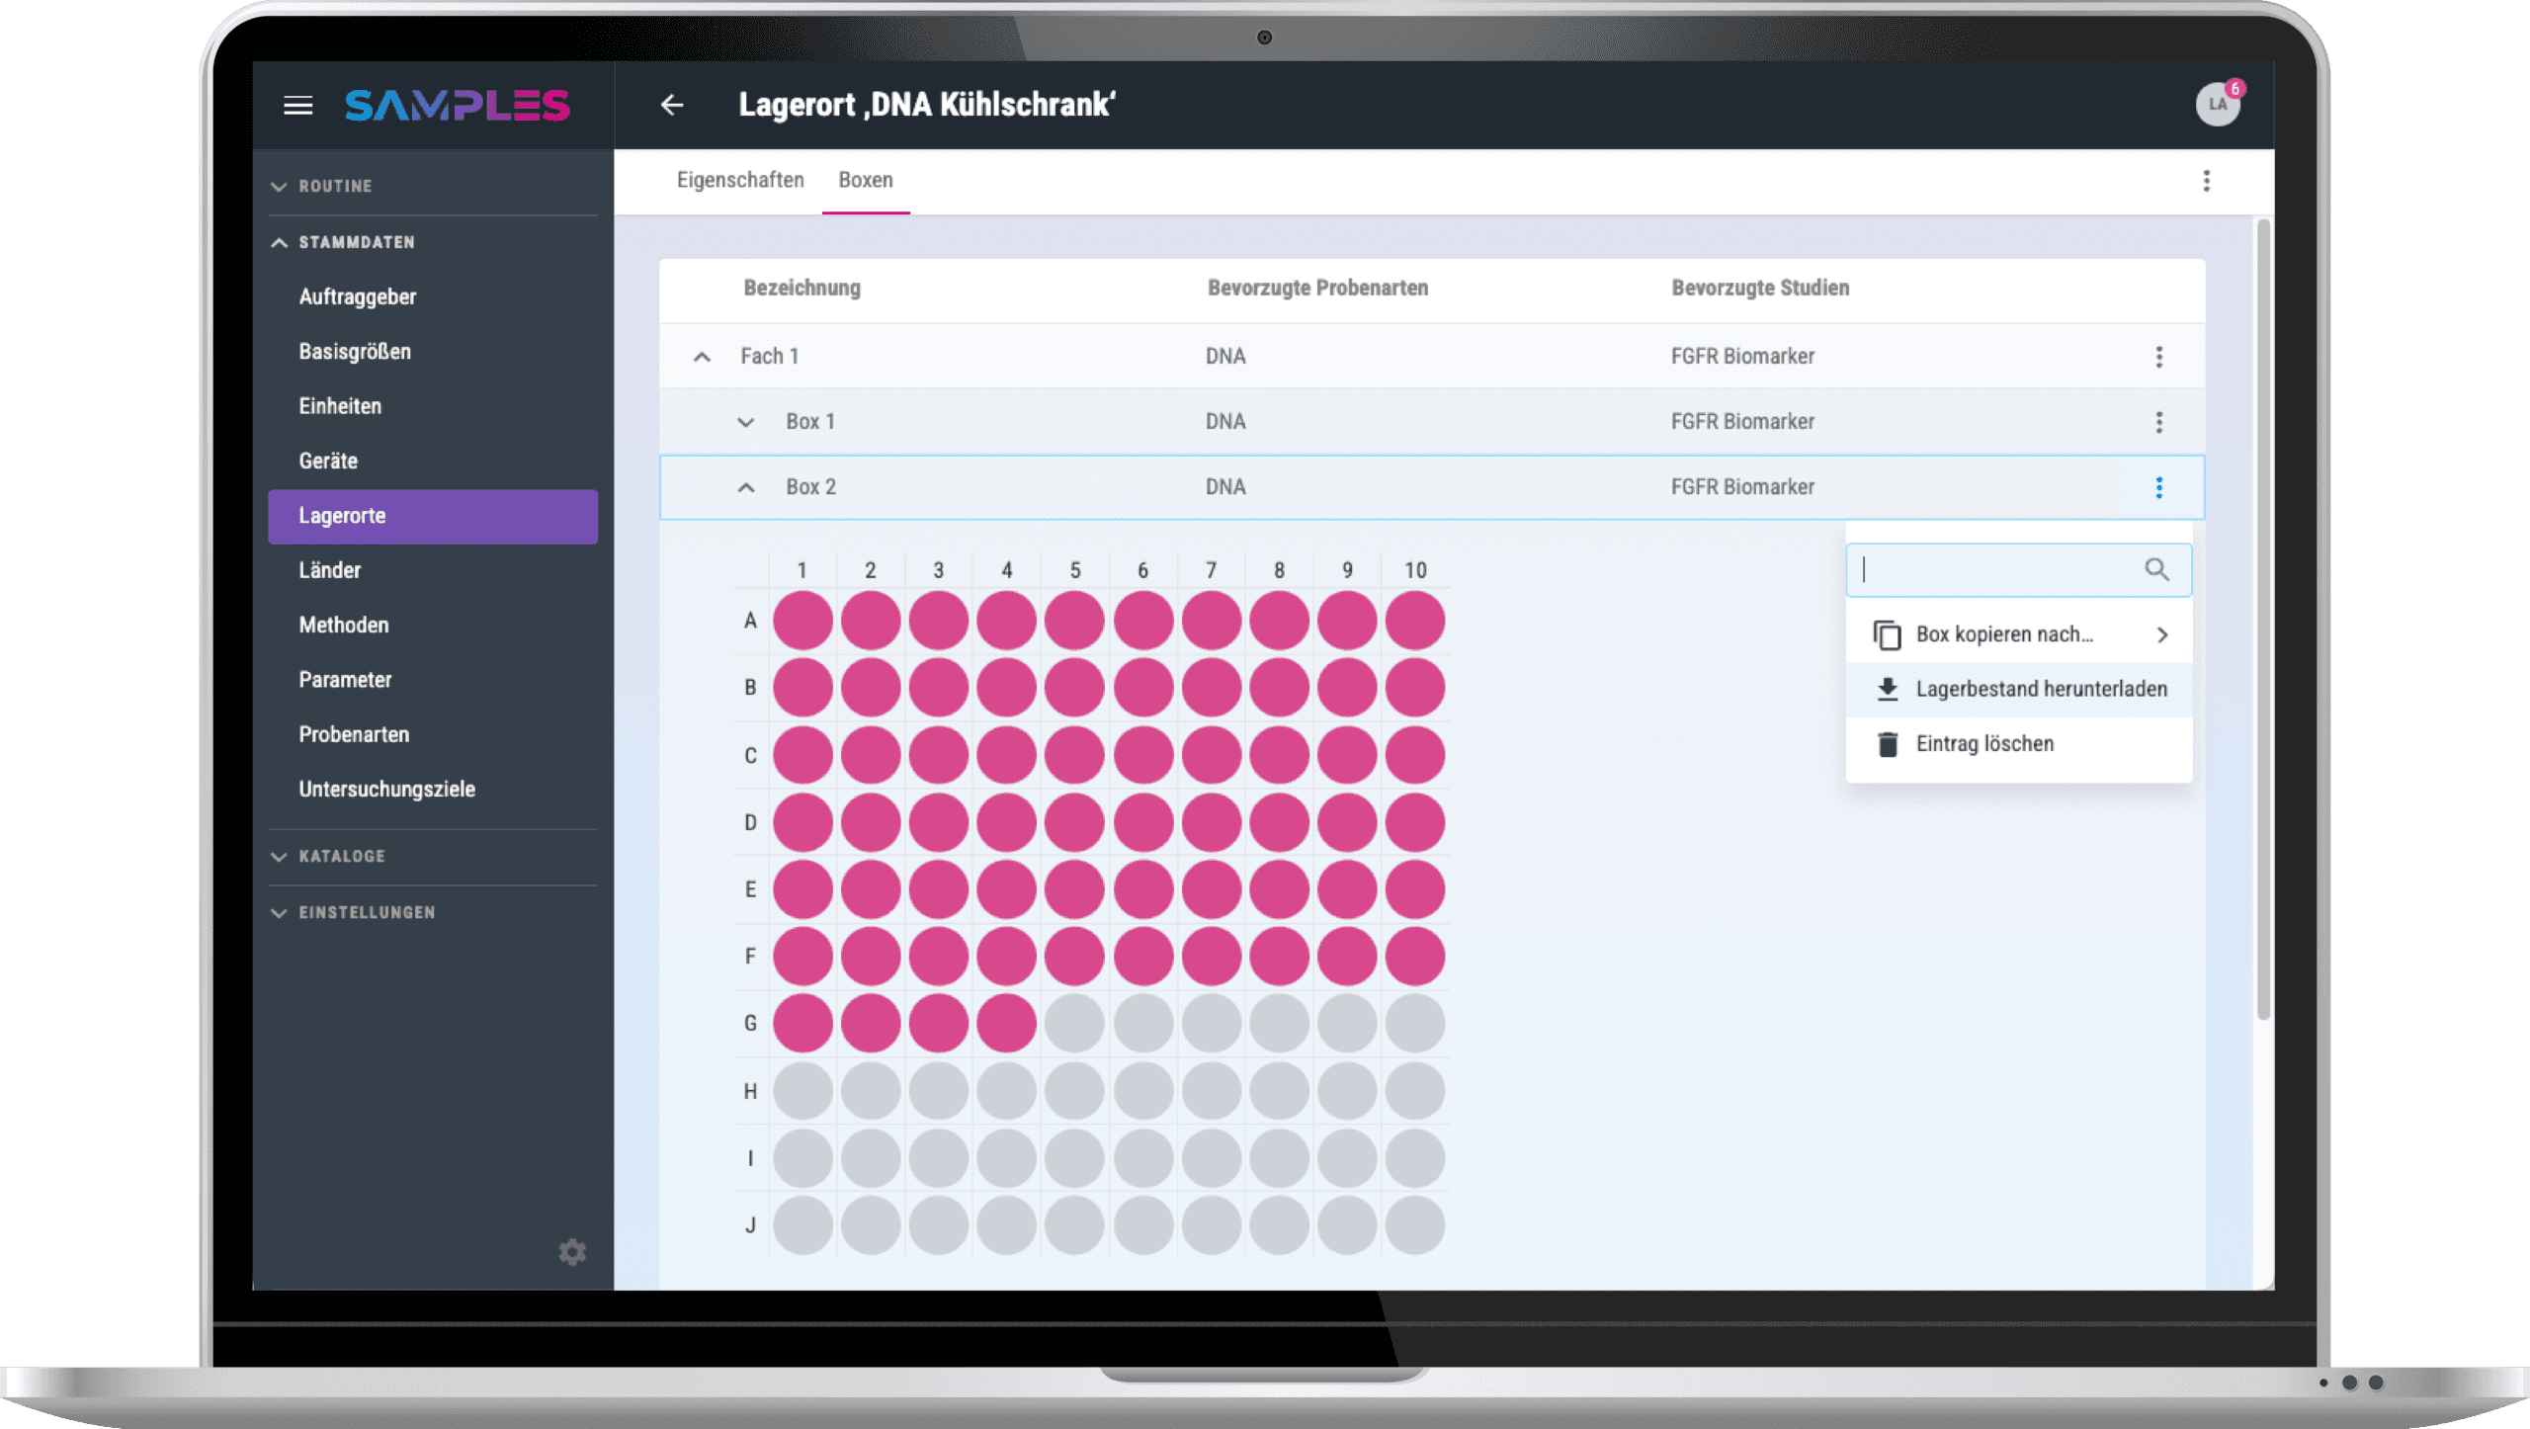The width and height of the screenshot is (2530, 1429).
Task: Collapse the Fach 1 row
Action: pyautogui.click(x=702, y=357)
